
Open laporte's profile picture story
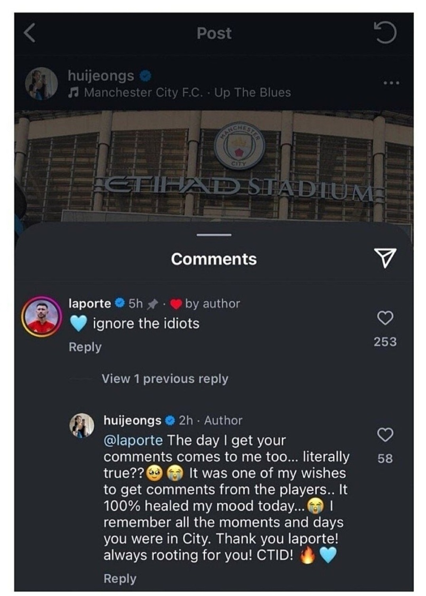pyautogui.click(x=41, y=316)
